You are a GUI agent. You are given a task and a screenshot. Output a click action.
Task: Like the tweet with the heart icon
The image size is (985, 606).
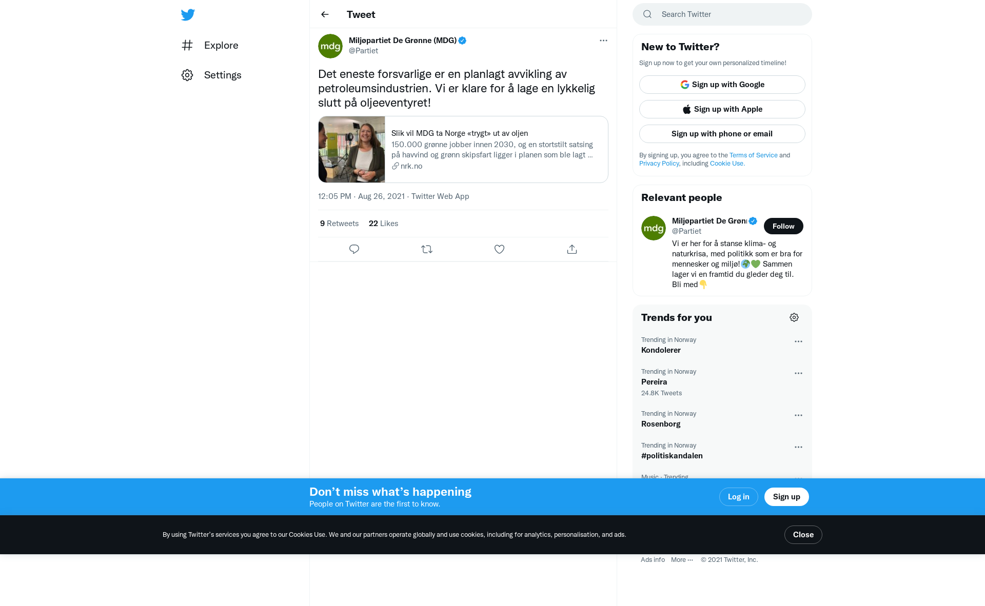tap(499, 249)
